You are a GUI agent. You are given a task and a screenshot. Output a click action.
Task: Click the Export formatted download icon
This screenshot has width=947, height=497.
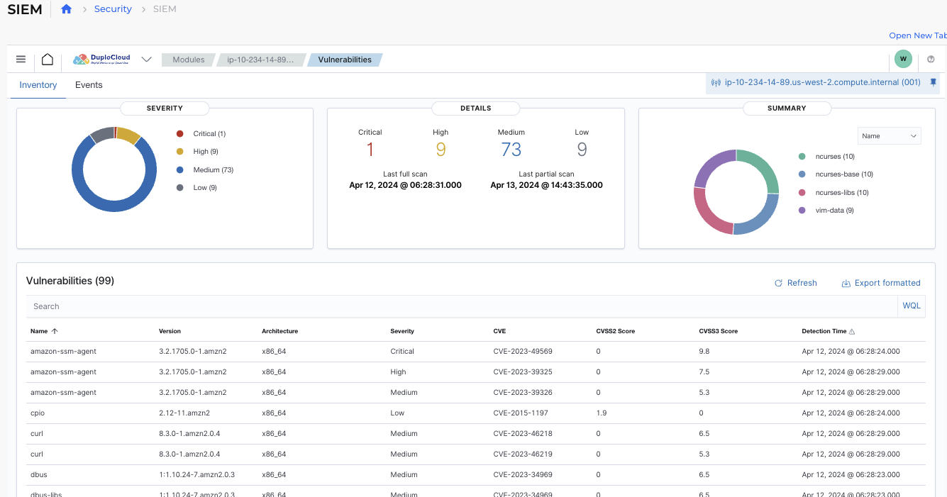click(x=846, y=283)
